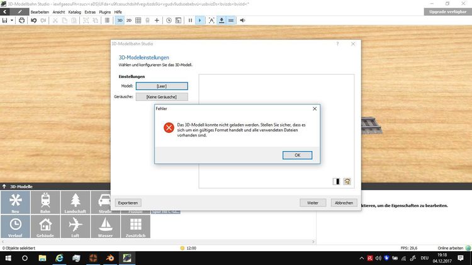Close the Fehler error dialog
This screenshot has height=265, width=472.
315,109
